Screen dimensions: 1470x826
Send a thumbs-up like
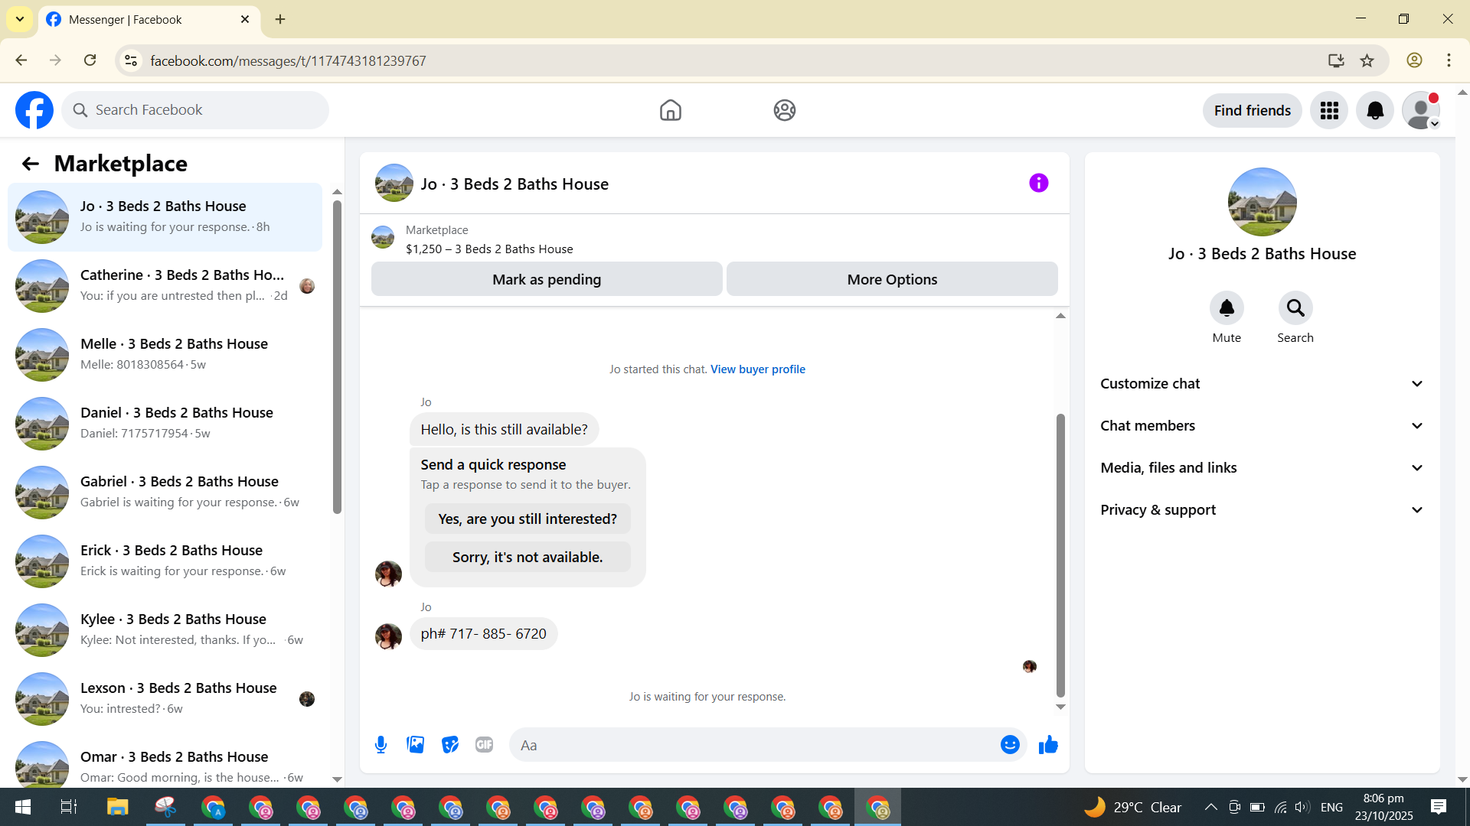1048,745
